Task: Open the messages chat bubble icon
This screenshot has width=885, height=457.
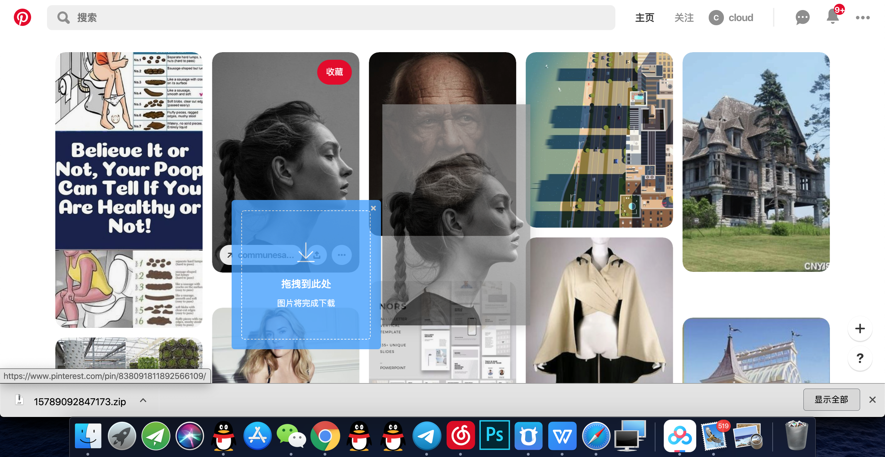Action: pos(802,18)
